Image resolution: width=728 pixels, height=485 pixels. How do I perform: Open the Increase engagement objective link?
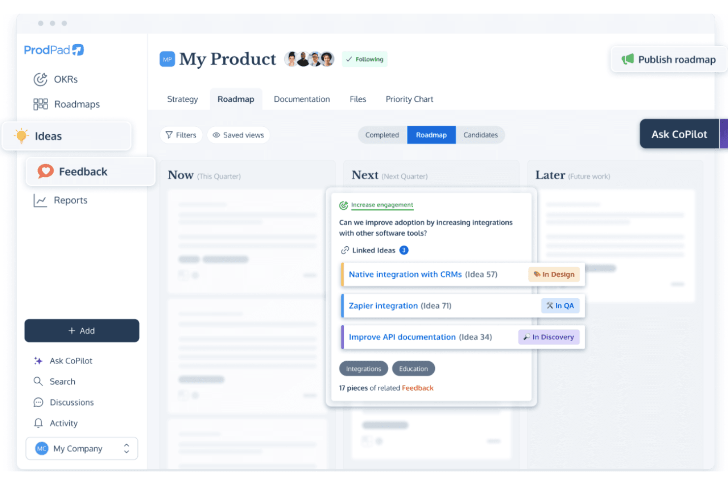tap(382, 205)
